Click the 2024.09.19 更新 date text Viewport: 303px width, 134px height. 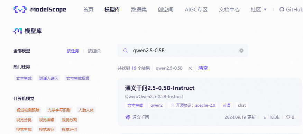[x=240, y=117]
